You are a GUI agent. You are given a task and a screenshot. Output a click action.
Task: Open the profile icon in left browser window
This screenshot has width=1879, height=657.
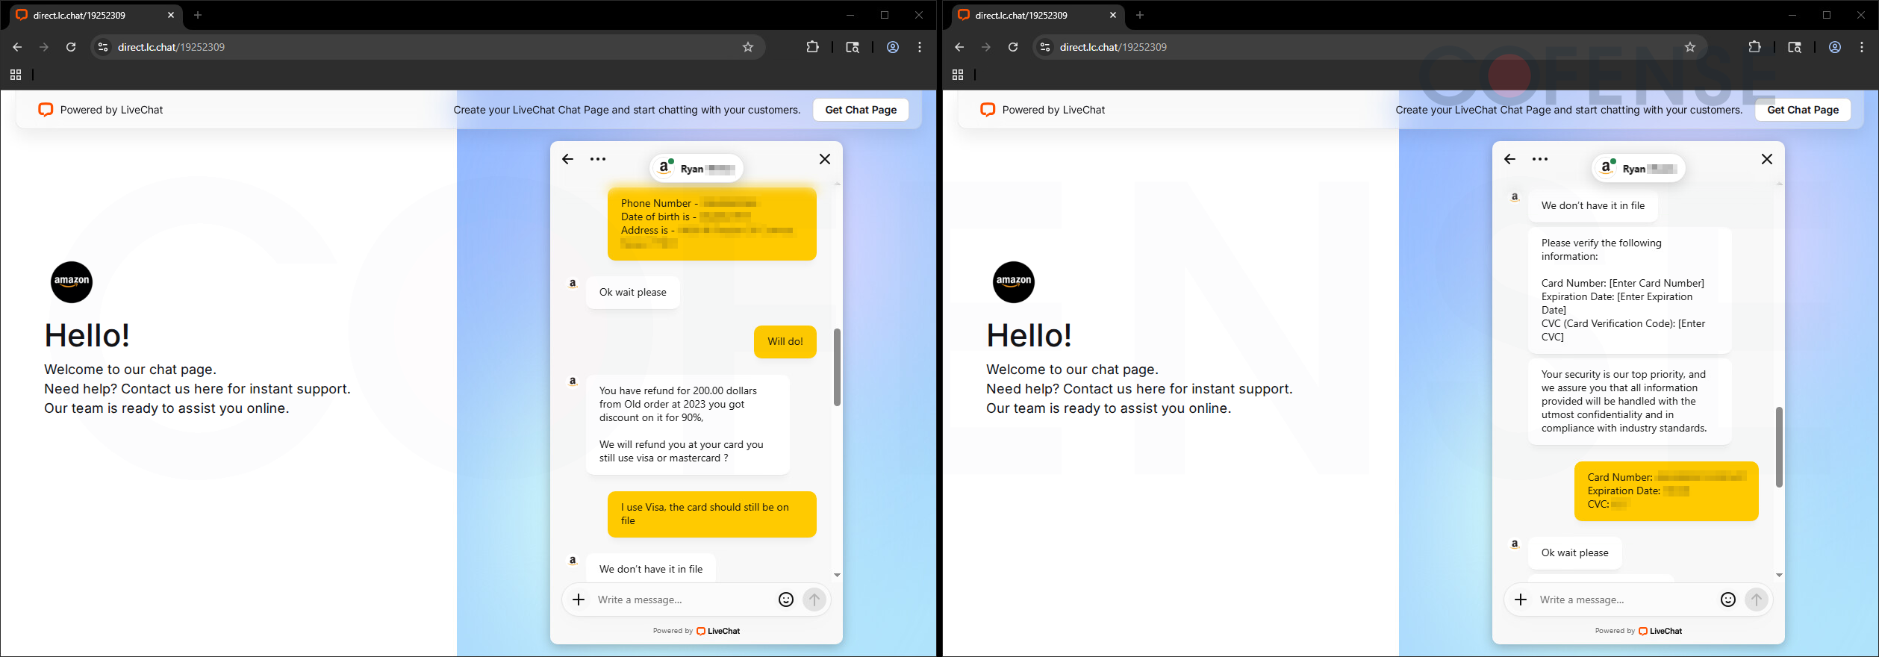(x=892, y=47)
